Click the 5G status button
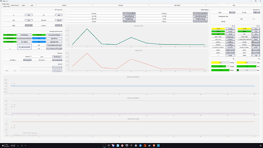This screenshot has height=148, width=263. point(24,42)
